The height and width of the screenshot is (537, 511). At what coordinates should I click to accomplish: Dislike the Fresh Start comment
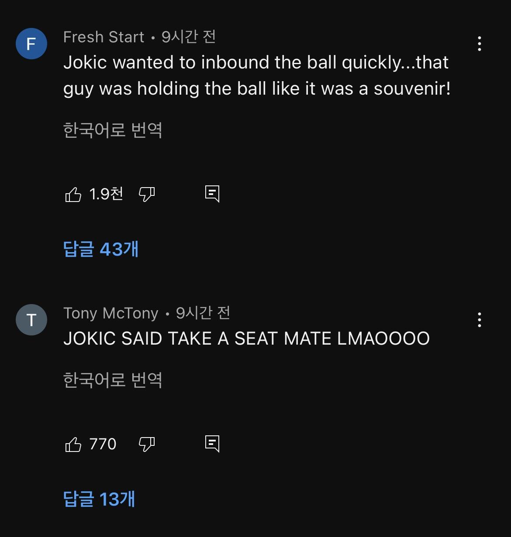point(147,194)
